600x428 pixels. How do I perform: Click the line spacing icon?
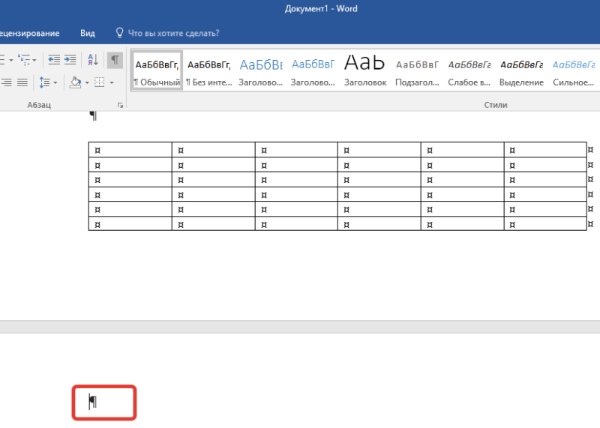[x=44, y=82]
